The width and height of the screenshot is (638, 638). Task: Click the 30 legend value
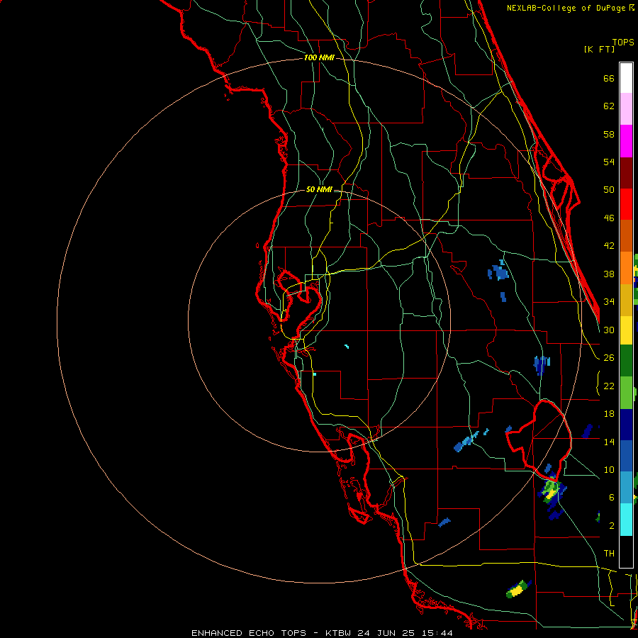click(609, 330)
